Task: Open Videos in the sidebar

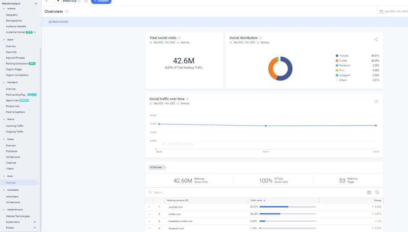Action: click(10, 169)
